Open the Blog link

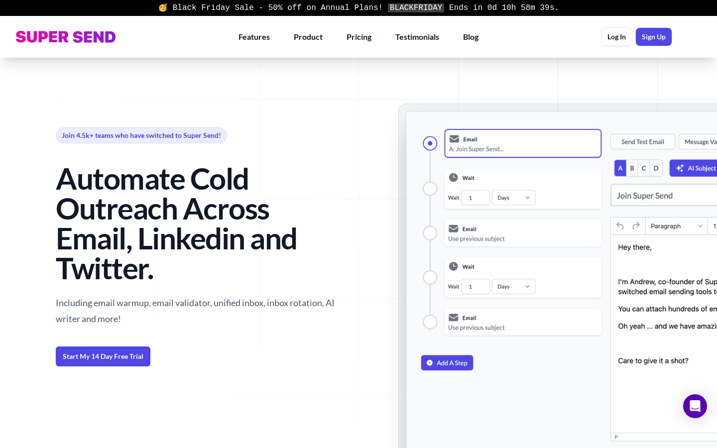[471, 37]
